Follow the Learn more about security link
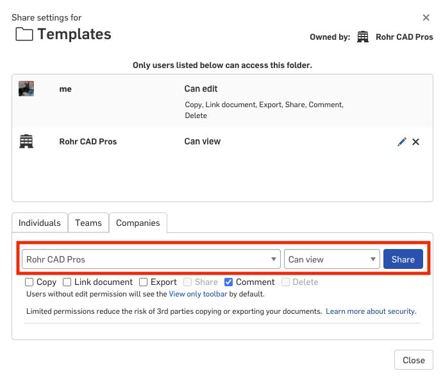 click(371, 311)
